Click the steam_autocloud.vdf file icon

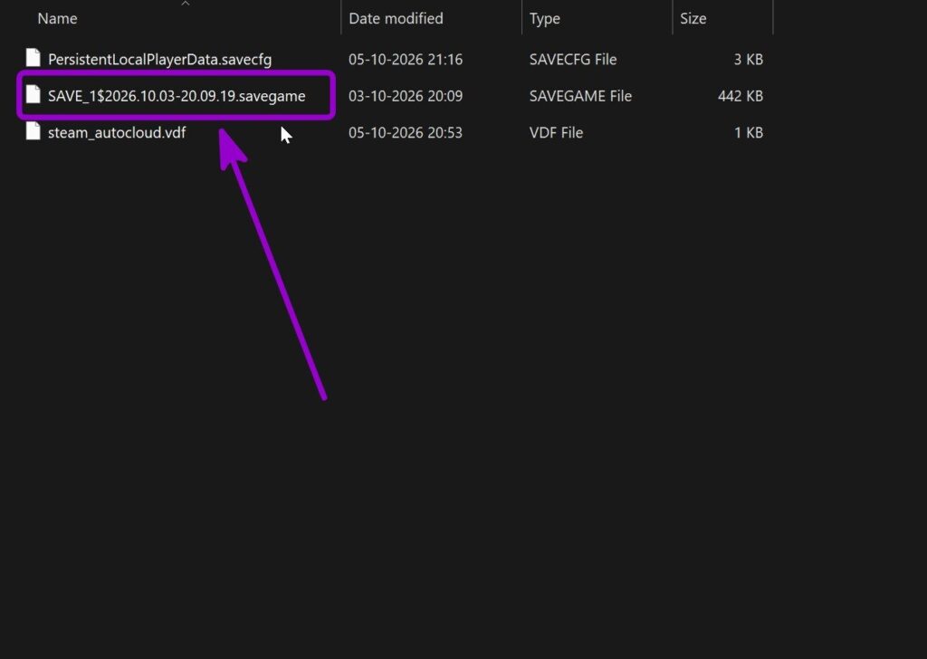click(33, 131)
